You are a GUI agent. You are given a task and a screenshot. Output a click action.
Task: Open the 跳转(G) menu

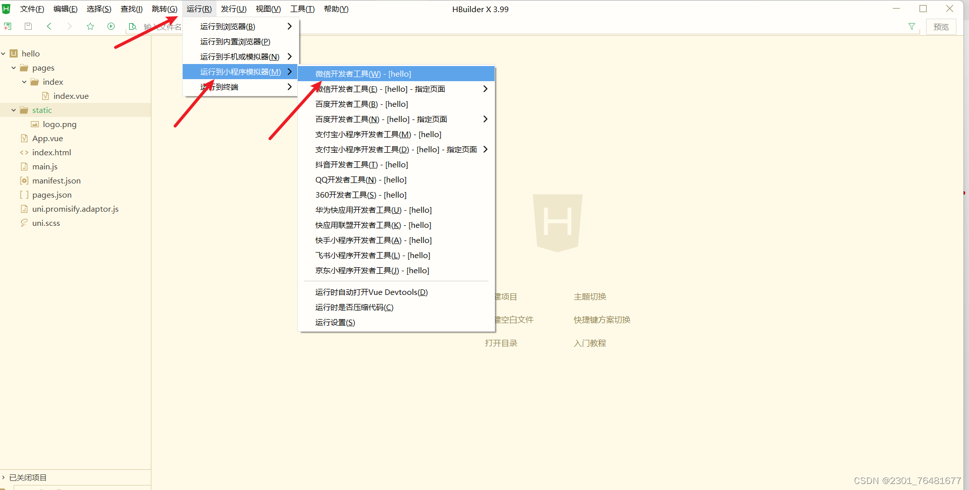(x=165, y=9)
